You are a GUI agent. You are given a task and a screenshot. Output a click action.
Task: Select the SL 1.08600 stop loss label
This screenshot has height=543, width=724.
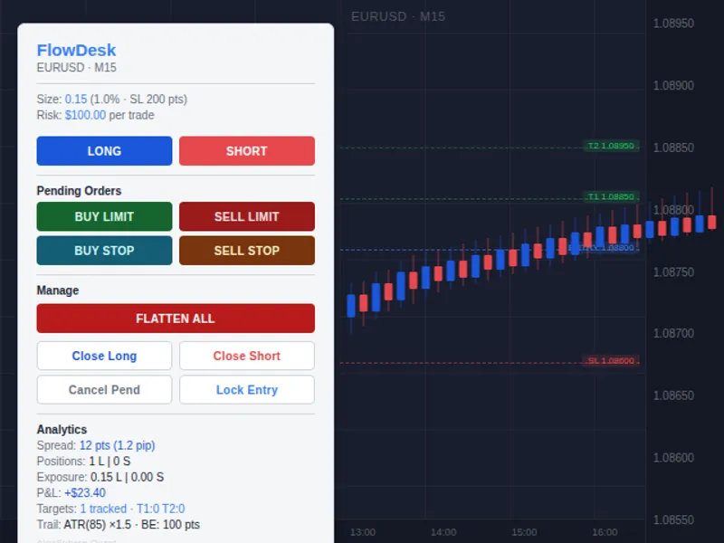(x=612, y=360)
